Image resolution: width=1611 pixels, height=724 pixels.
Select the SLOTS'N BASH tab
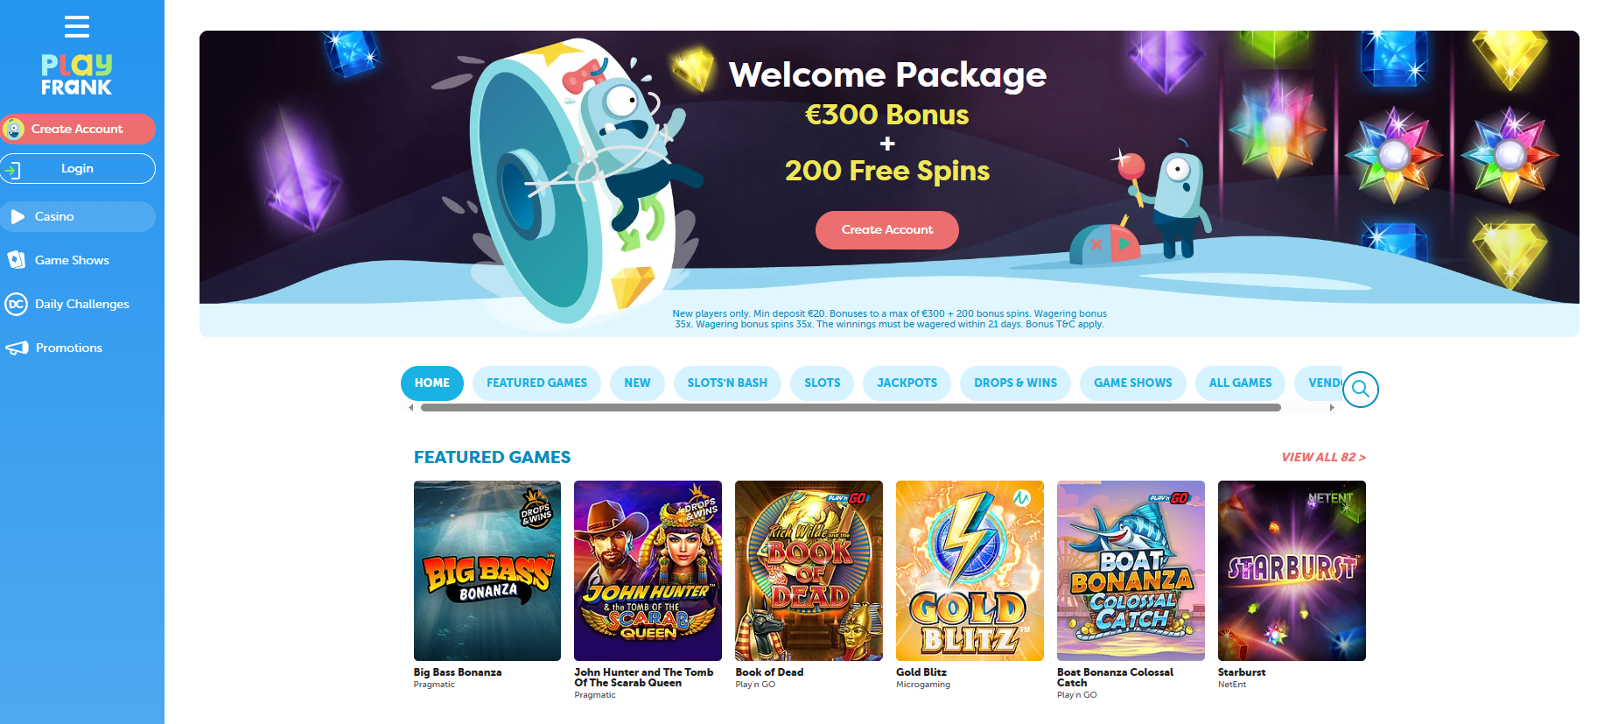click(x=727, y=383)
